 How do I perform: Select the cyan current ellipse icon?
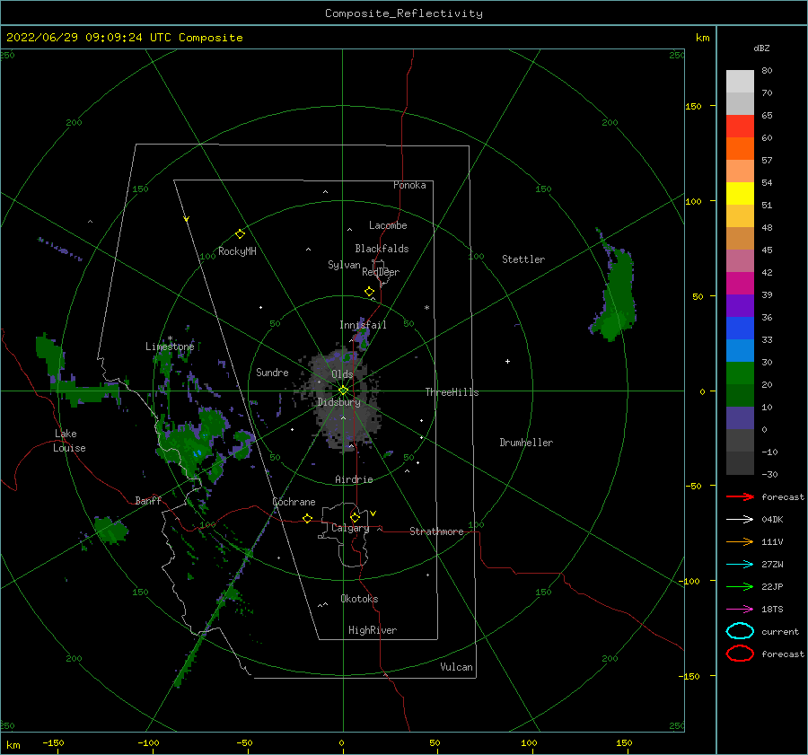click(740, 631)
